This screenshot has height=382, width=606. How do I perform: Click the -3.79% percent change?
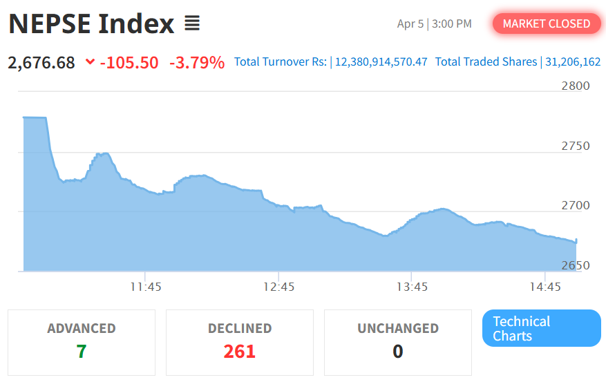pyautogui.click(x=197, y=62)
